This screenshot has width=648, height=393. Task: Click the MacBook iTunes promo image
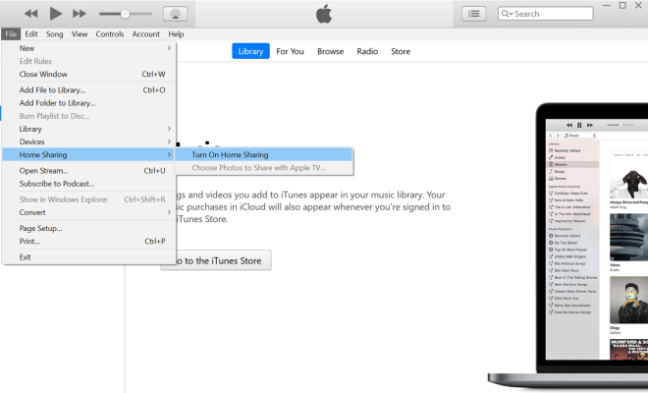(568, 247)
